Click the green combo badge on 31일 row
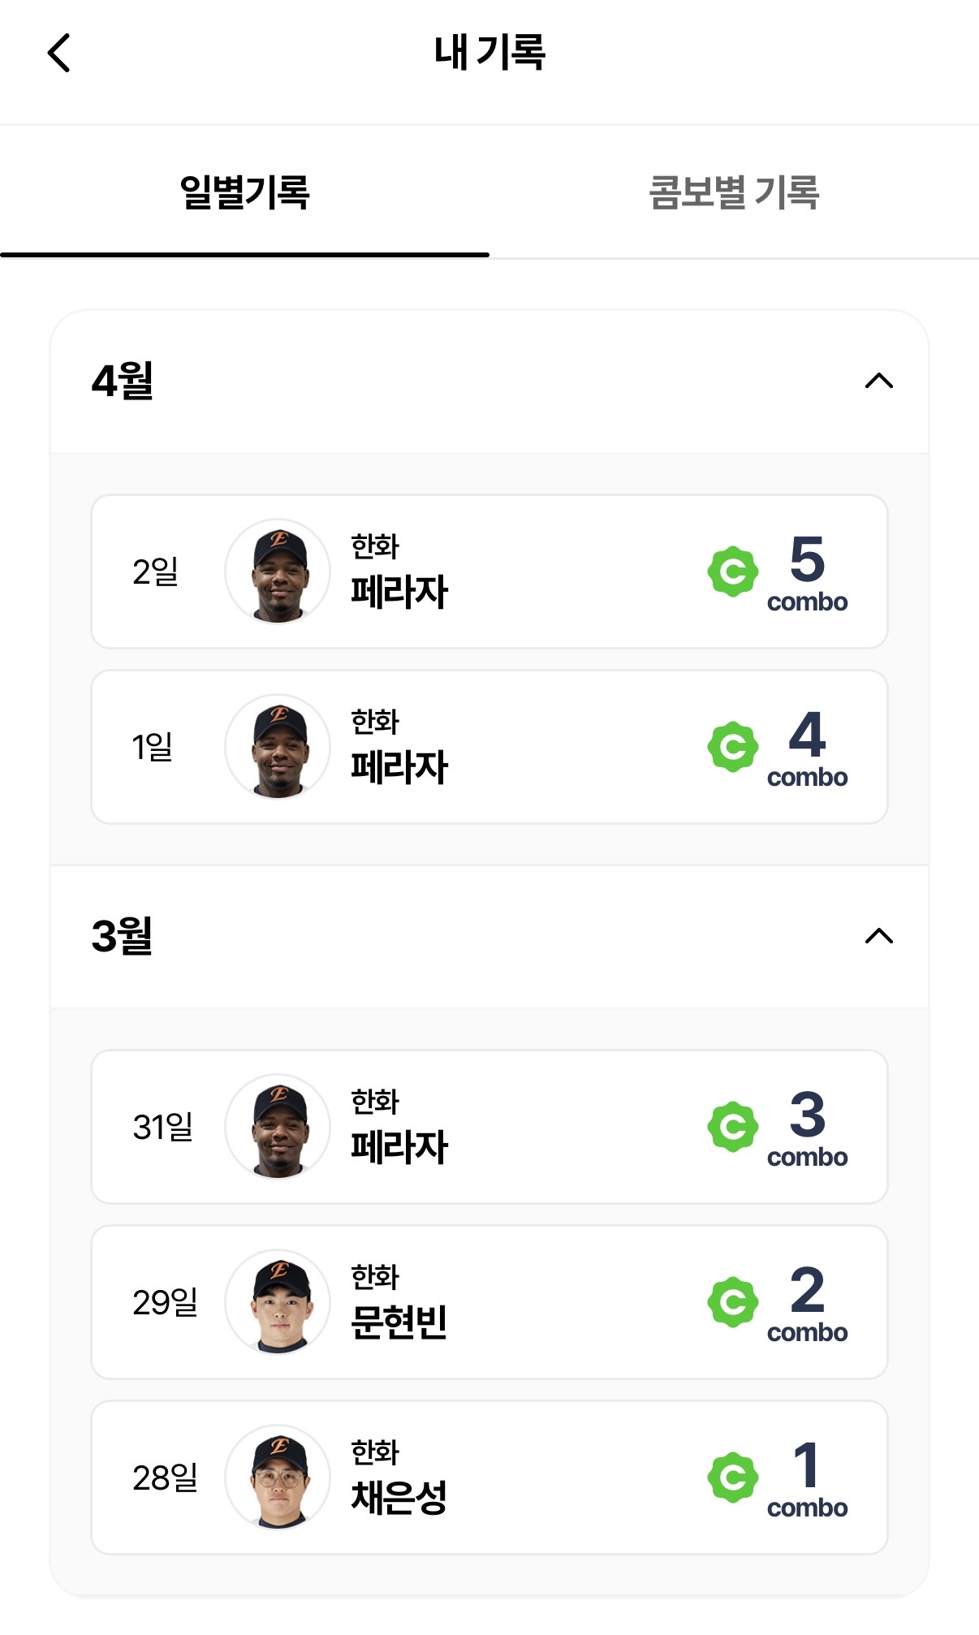Image resolution: width=979 pixels, height=1635 pixels. click(732, 1127)
